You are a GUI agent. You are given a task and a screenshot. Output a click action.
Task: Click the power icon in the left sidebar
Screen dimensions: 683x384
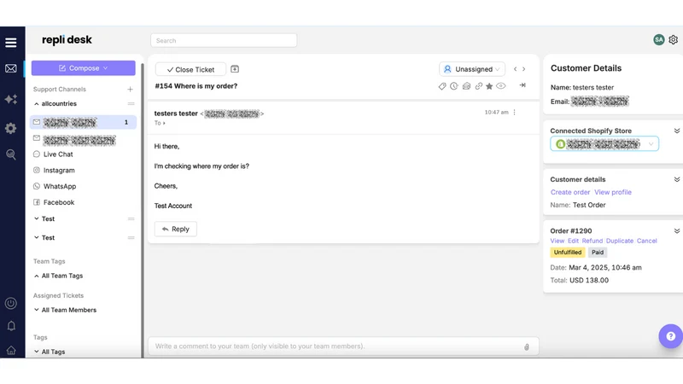point(11,303)
